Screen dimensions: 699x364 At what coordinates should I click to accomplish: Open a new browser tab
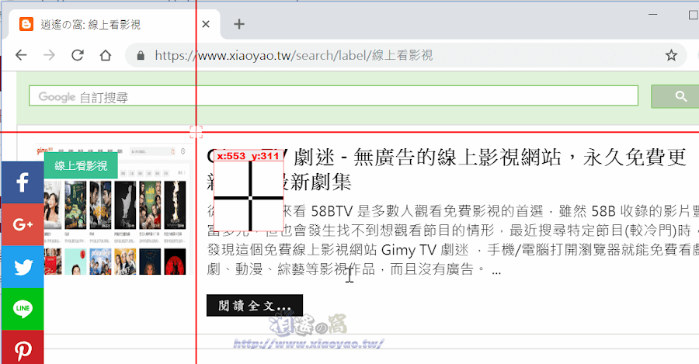(x=239, y=24)
